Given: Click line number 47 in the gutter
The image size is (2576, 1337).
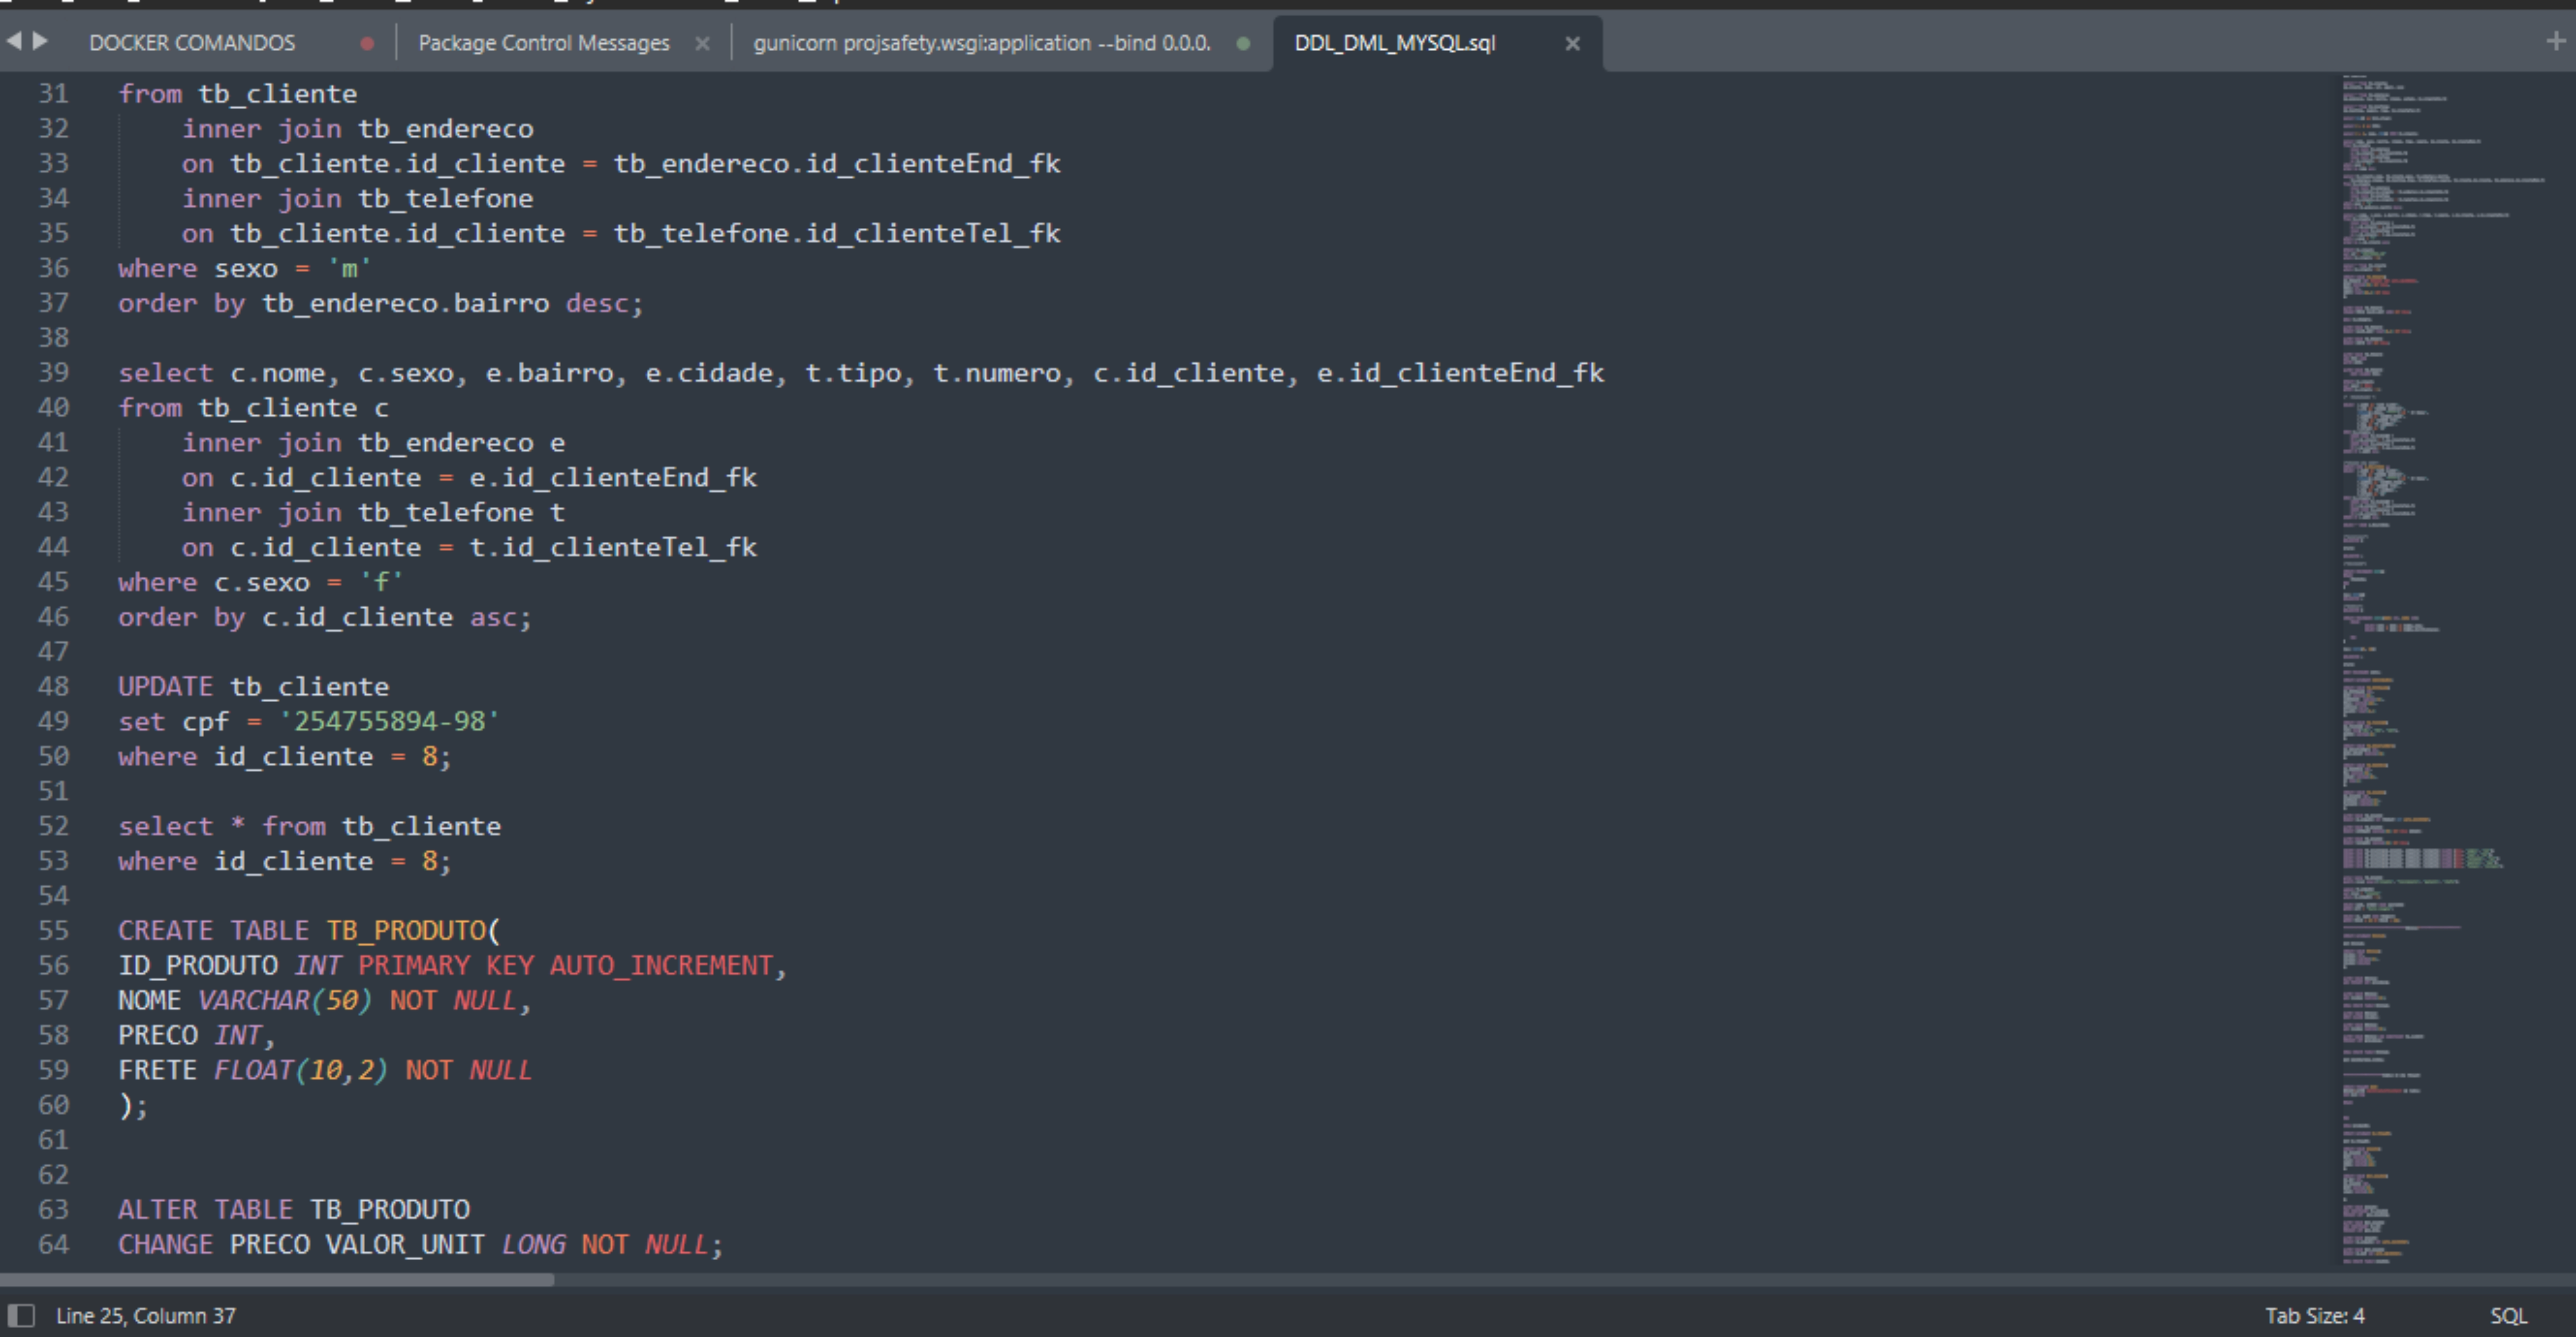Looking at the screenshot, I should coord(54,652).
